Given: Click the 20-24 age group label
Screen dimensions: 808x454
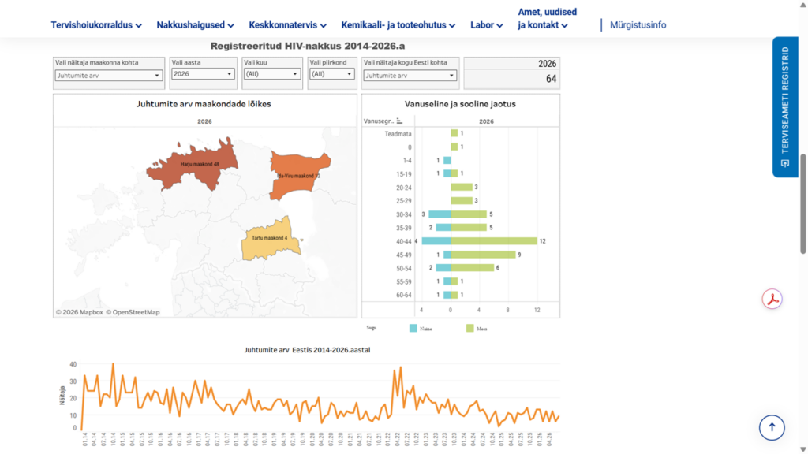Looking at the screenshot, I should click(403, 188).
